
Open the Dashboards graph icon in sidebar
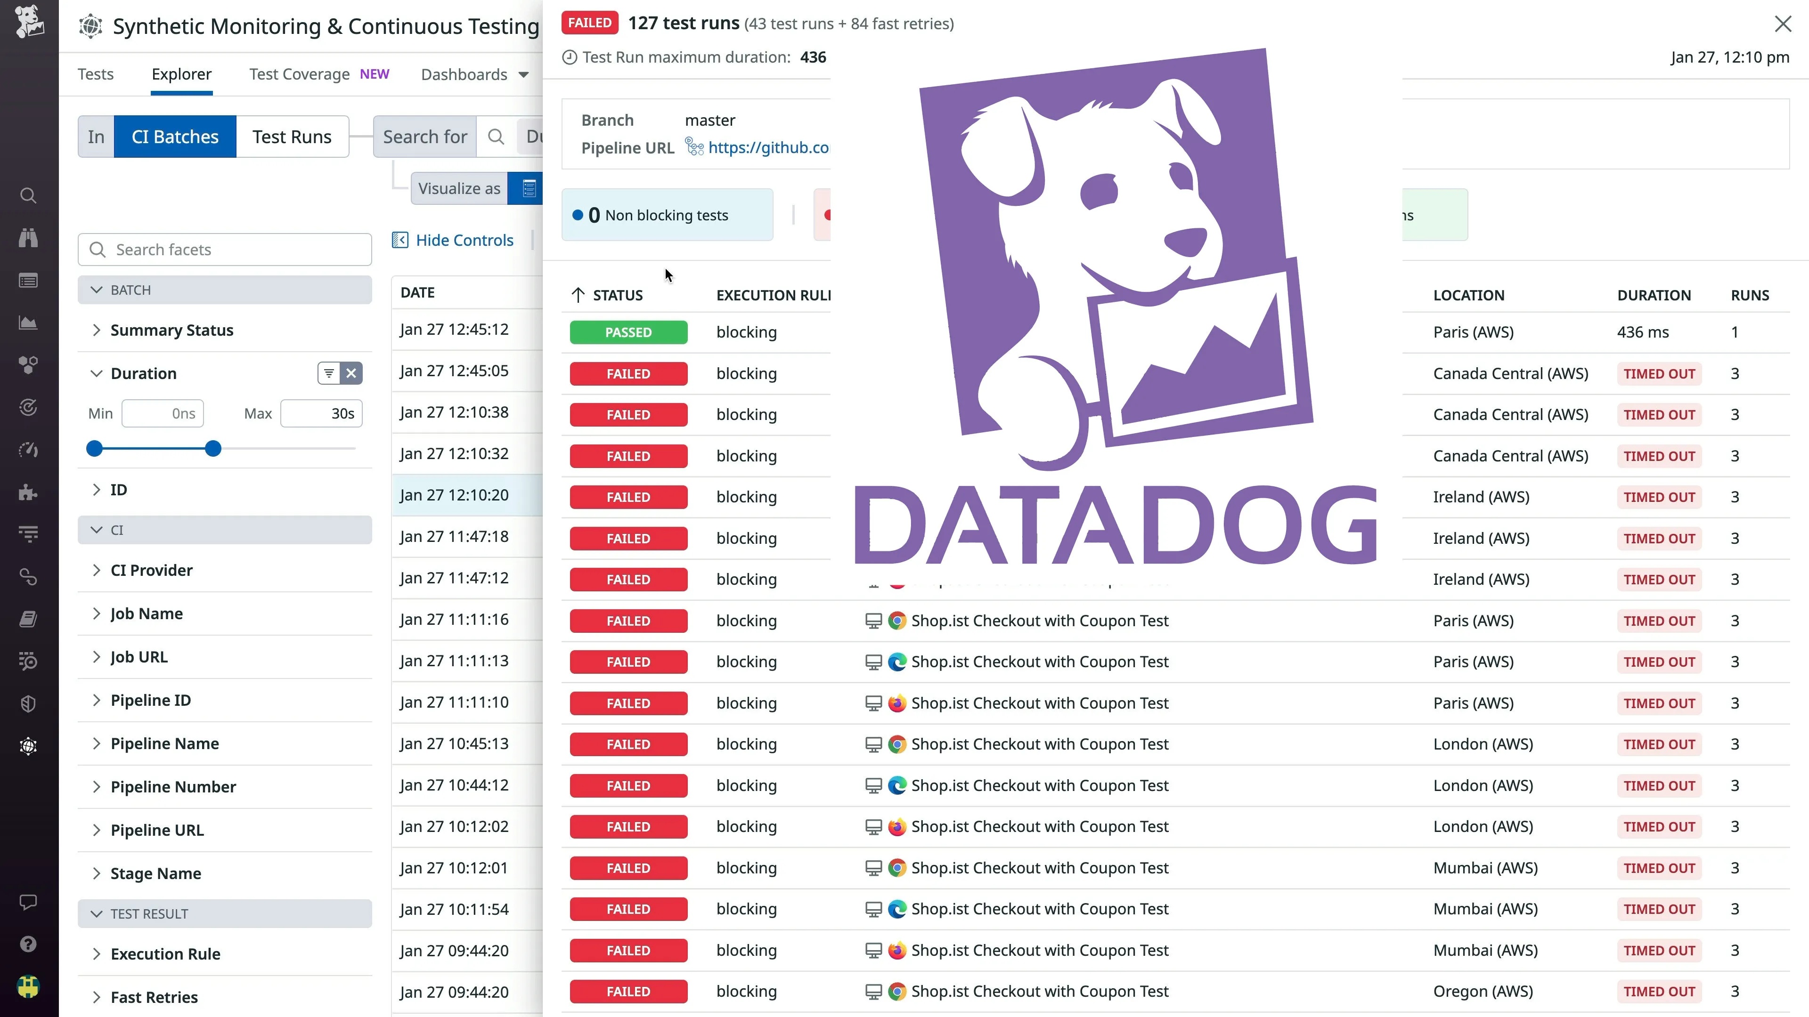[28, 323]
